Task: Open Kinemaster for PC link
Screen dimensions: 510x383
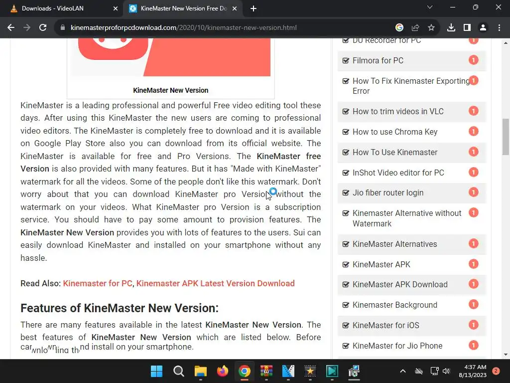Action: click(98, 283)
